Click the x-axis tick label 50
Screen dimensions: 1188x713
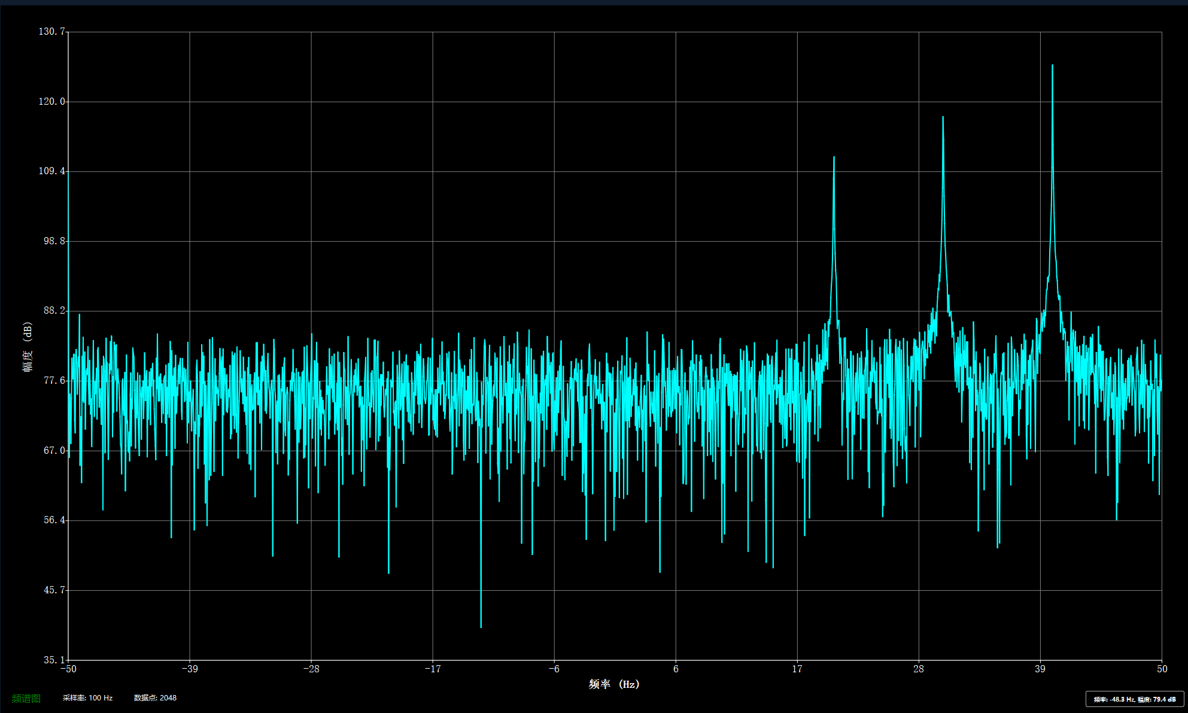click(x=1162, y=669)
